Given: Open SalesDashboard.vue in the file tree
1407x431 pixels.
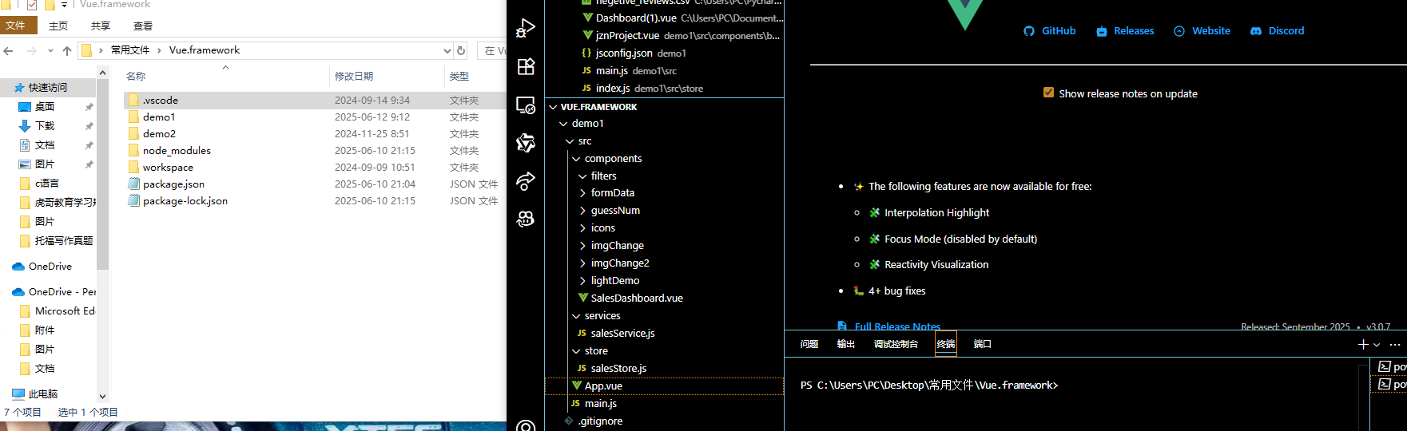Looking at the screenshot, I should pos(637,299).
